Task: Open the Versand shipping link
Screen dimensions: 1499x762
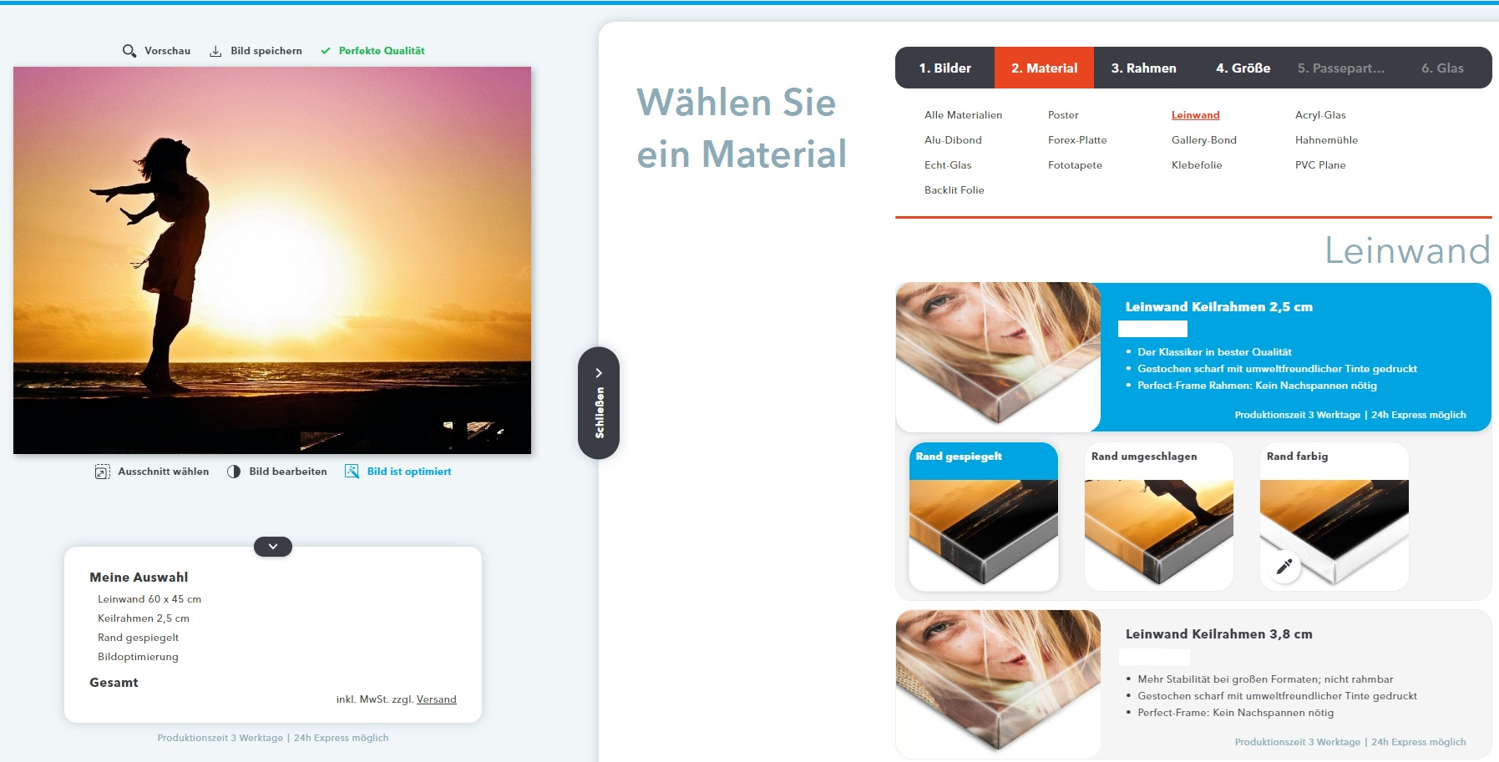Action: click(x=436, y=699)
